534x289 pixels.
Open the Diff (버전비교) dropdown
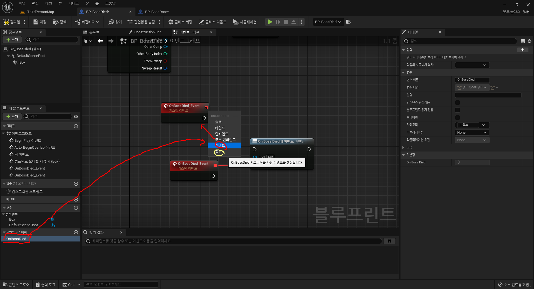pos(87,22)
